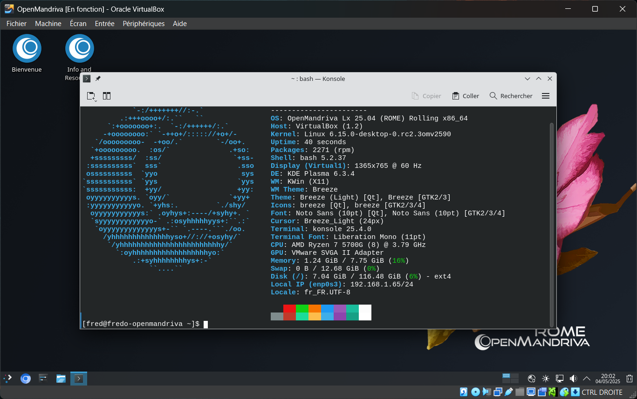Select the active virtual desktop in the pager

tap(506, 376)
